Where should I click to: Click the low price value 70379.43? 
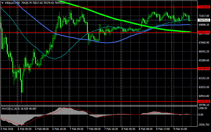pyautogui.click(x=49, y=3)
